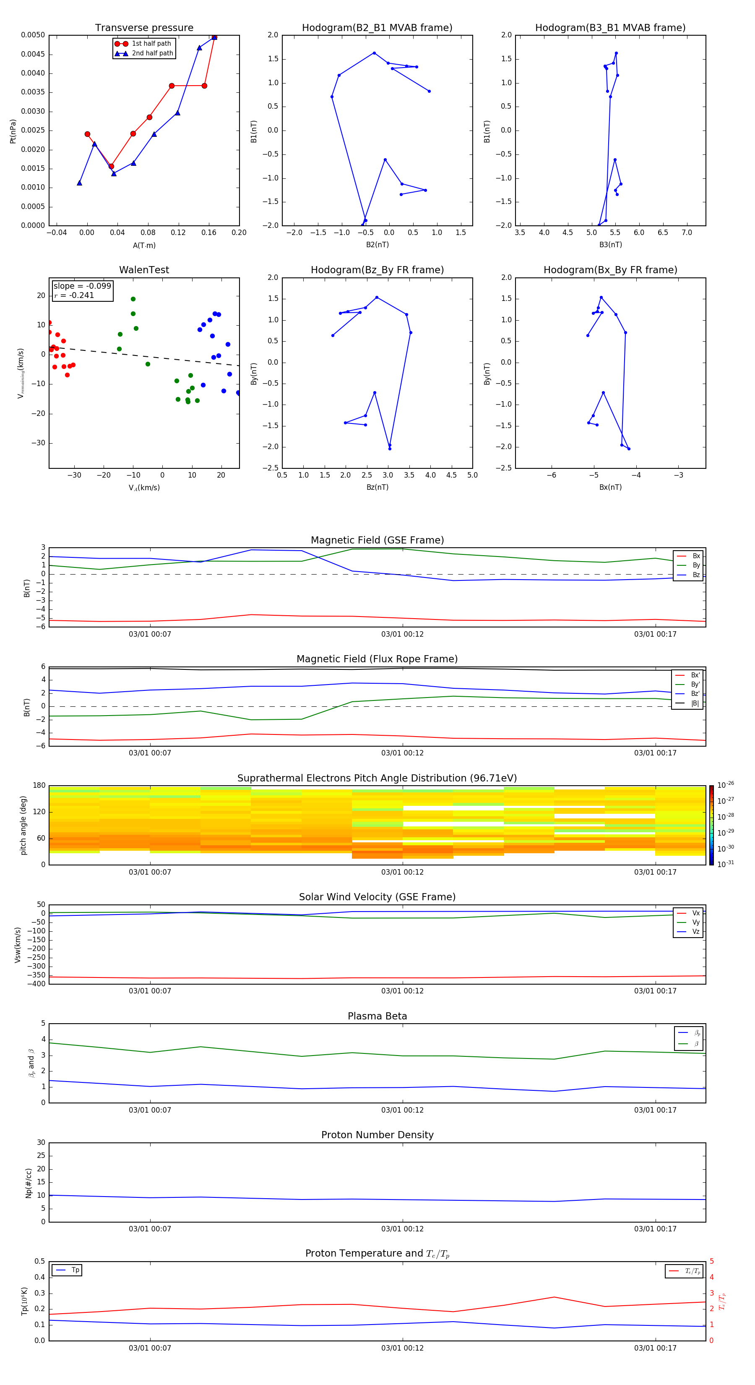Click the '1st half path' legend entry
Screen dimensions: 755x1385
coord(143,44)
